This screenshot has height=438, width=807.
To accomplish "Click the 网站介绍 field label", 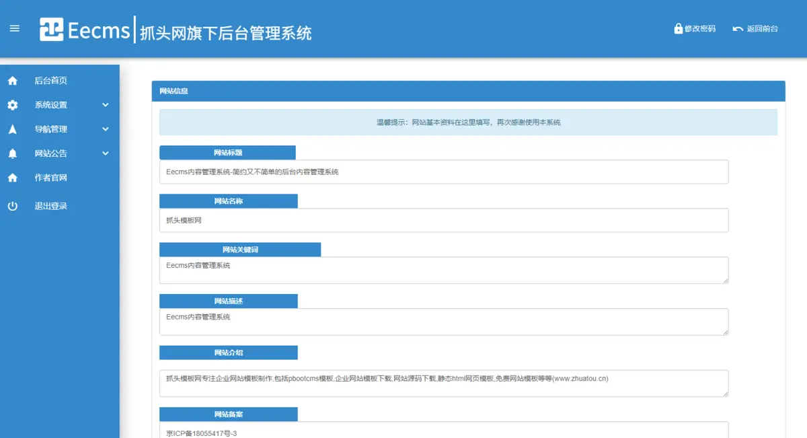I will (229, 353).
